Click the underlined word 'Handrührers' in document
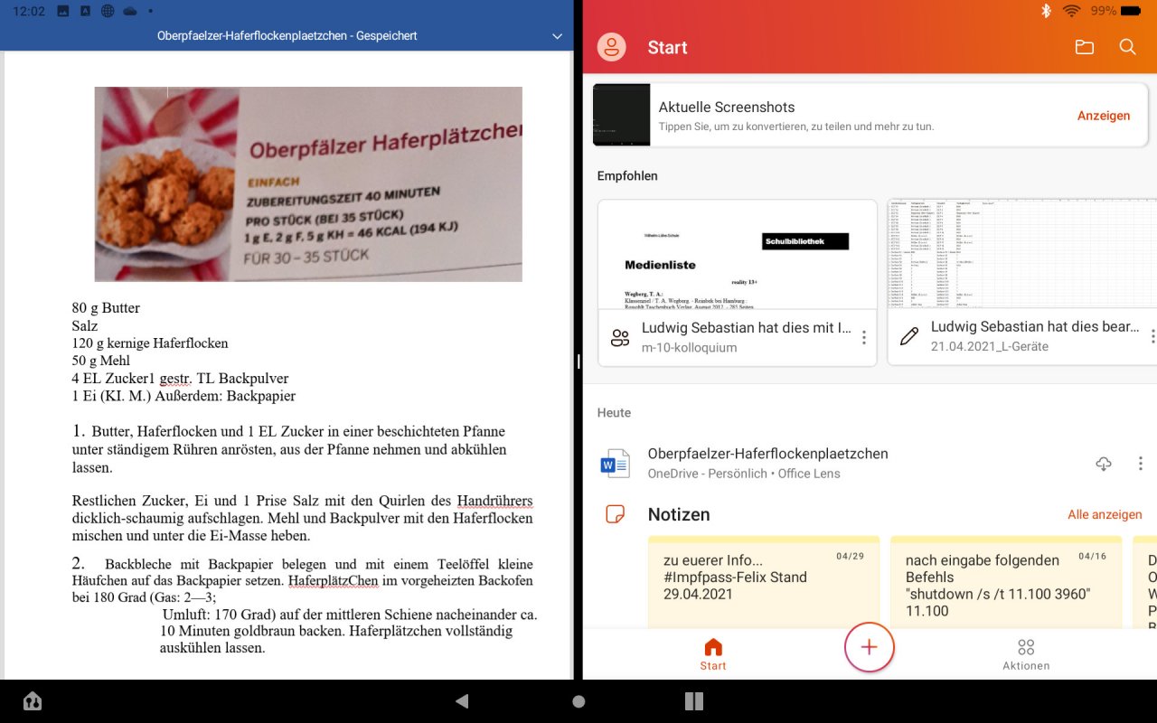1157x723 pixels. click(x=494, y=501)
